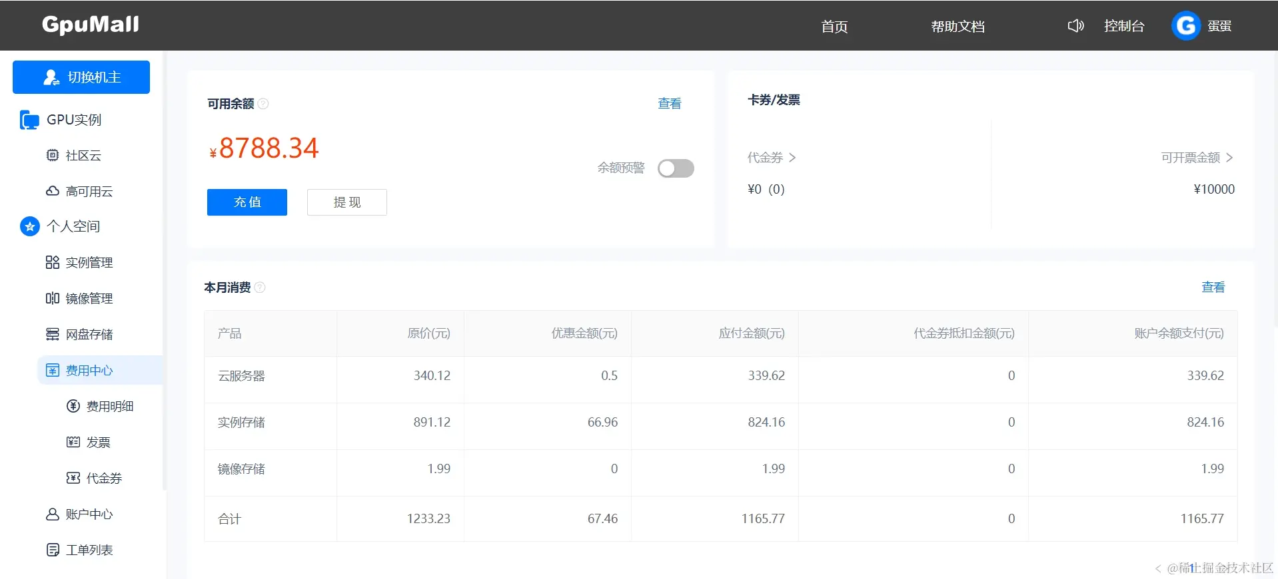The image size is (1278, 579).
Task: Open 工单列表 sidebar item
Action: point(89,550)
